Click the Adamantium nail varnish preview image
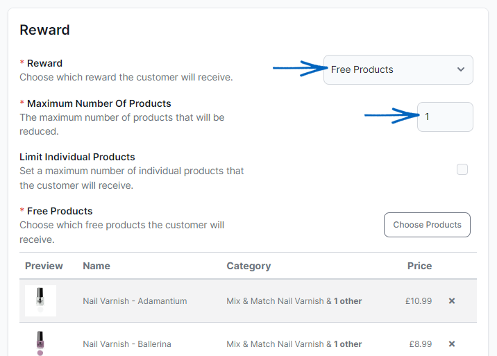 point(40,301)
